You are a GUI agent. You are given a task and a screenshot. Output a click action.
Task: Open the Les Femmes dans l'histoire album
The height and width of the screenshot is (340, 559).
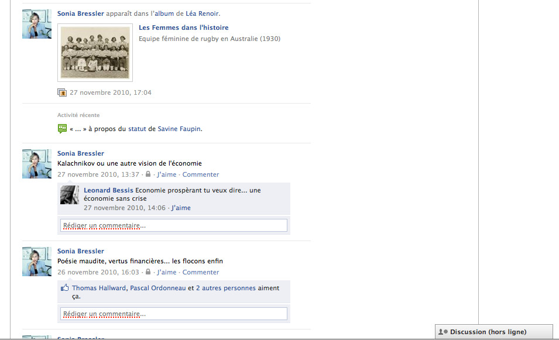pos(184,28)
